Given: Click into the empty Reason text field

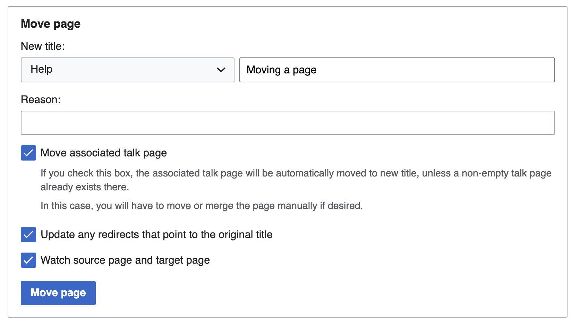Looking at the screenshot, I should [x=288, y=123].
